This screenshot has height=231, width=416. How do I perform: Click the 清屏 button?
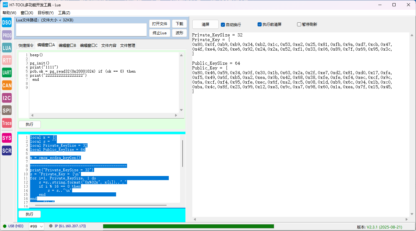point(205,25)
